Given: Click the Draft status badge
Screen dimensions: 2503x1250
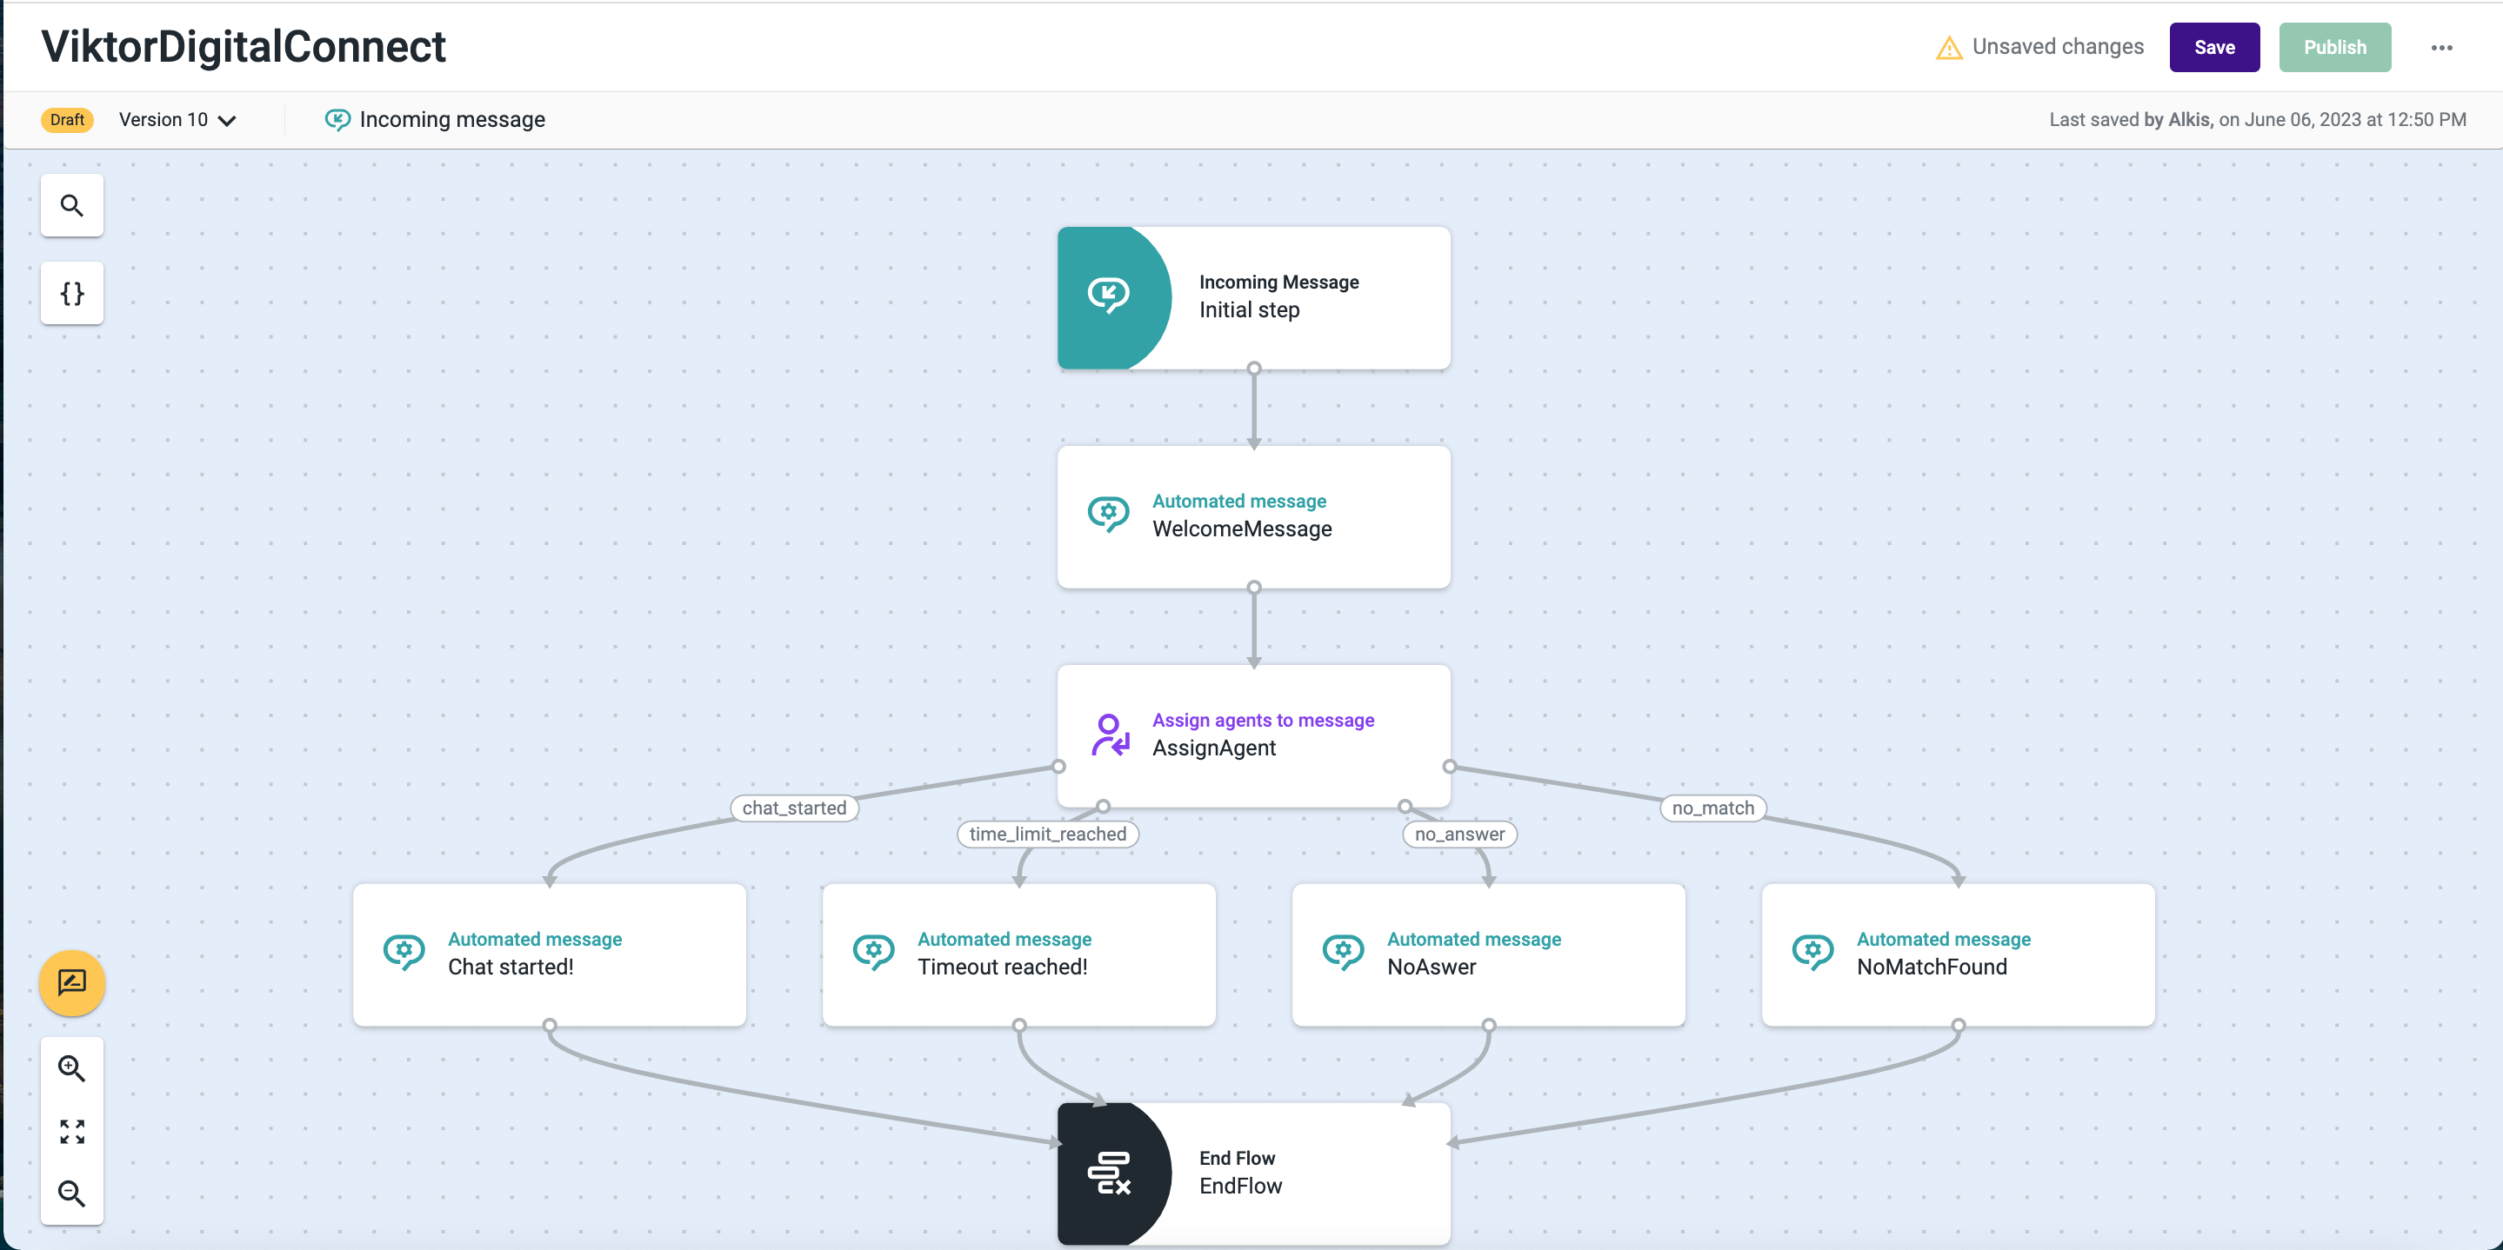Looking at the screenshot, I should (67, 119).
